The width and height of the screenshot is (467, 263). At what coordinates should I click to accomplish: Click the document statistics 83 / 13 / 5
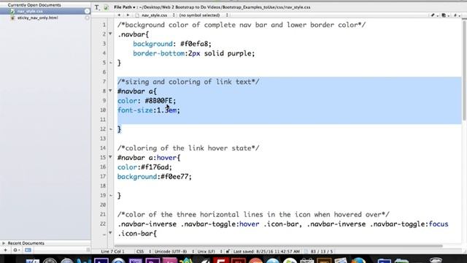click(x=322, y=251)
